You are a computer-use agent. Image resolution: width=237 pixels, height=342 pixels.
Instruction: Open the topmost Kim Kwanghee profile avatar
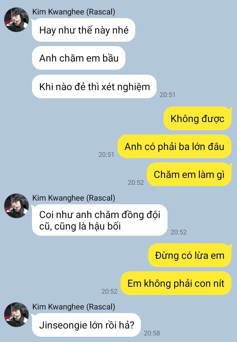coord(16,20)
